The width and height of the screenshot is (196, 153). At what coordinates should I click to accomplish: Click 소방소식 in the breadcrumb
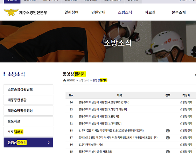click(84, 80)
